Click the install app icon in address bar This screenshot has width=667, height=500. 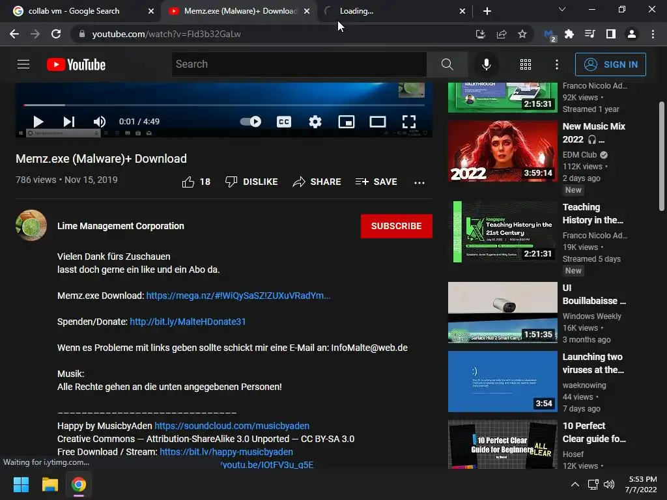(x=481, y=34)
